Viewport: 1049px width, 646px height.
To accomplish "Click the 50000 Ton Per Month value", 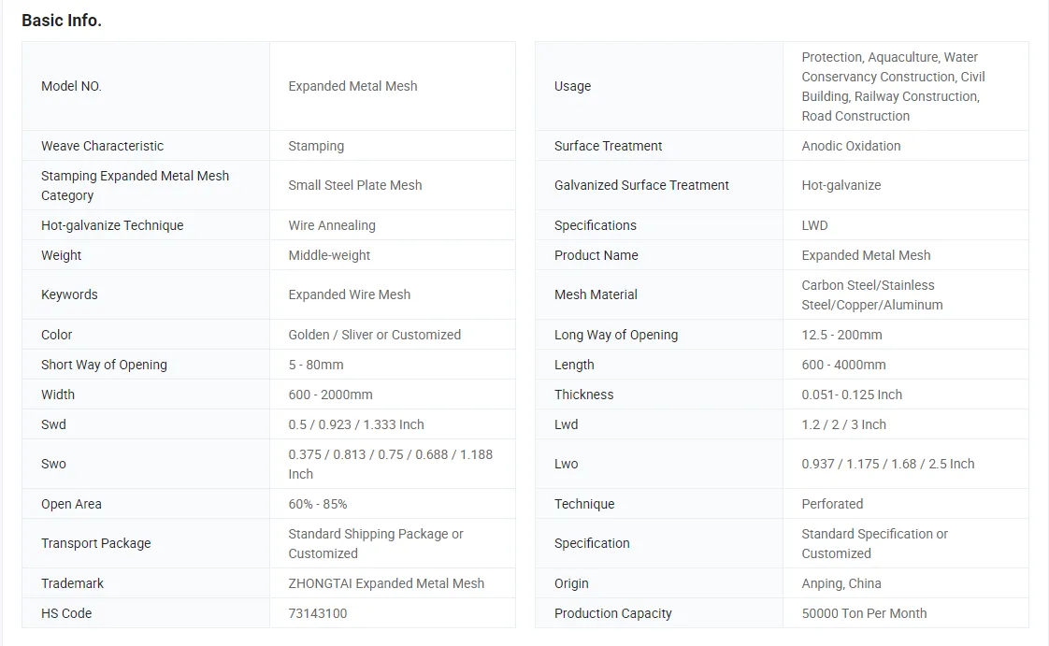I will click(864, 613).
